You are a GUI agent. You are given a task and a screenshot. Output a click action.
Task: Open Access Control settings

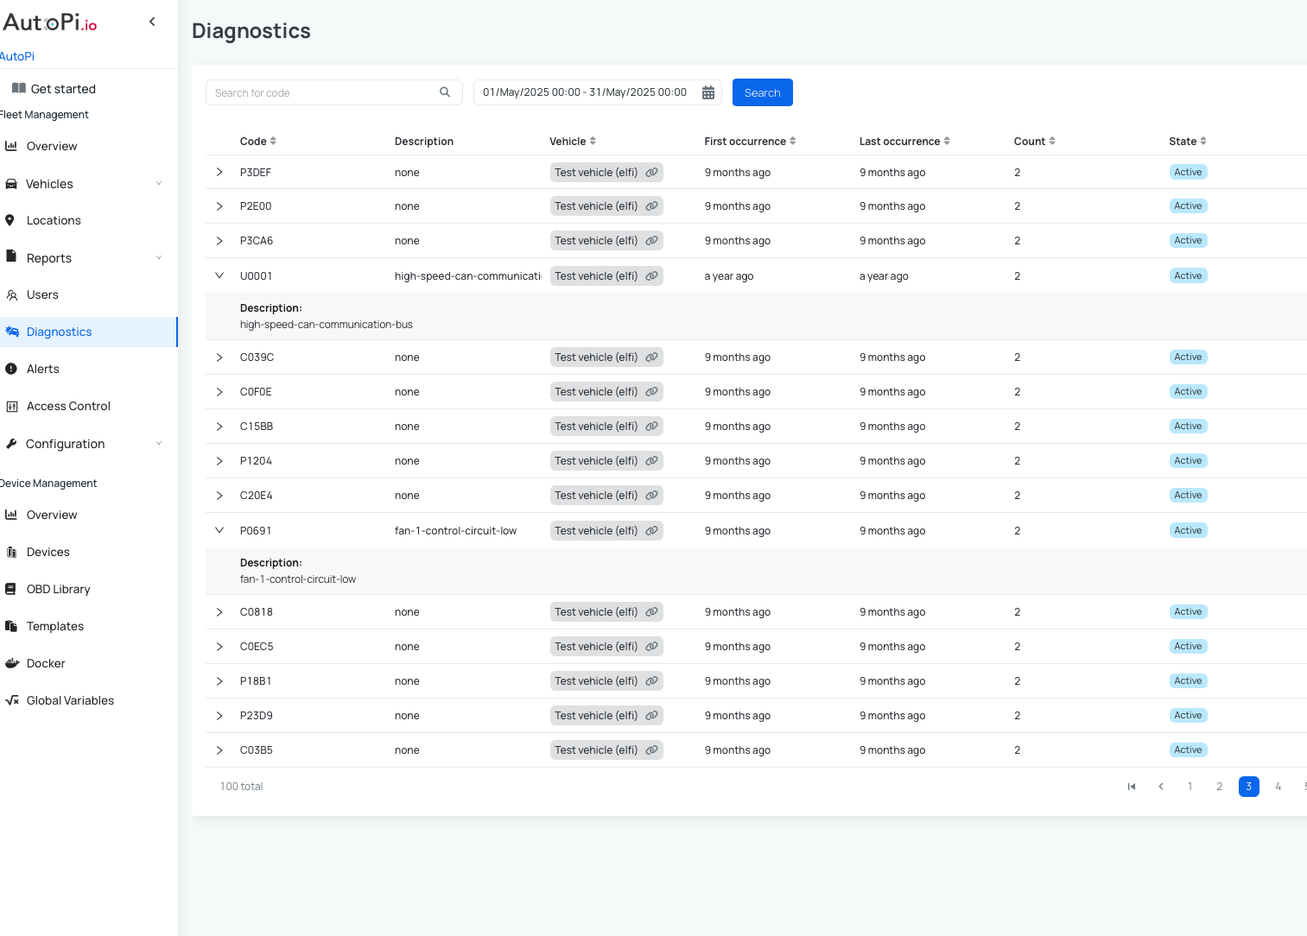click(68, 406)
